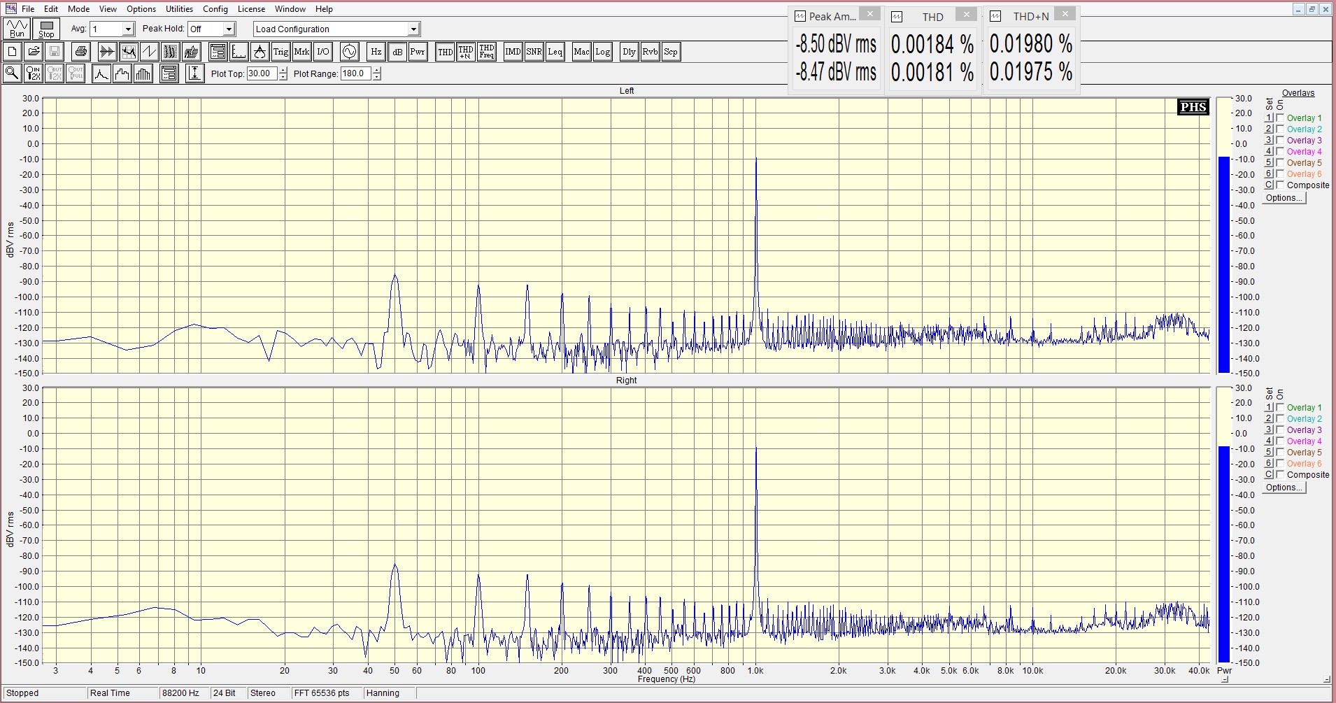Click the SNR toolbar button
Image resolution: width=1336 pixels, height=703 pixels.
(534, 52)
